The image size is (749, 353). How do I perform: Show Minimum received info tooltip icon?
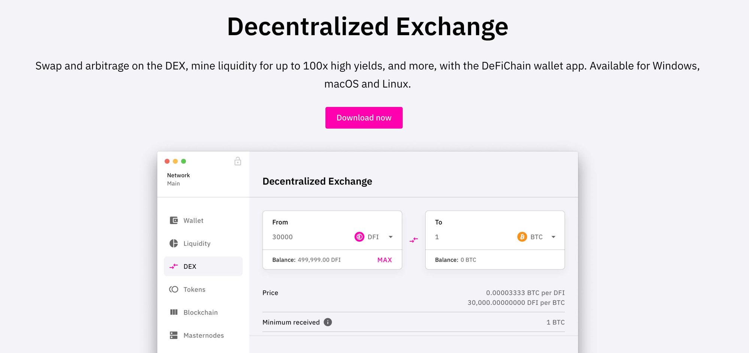[x=328, y=322]
